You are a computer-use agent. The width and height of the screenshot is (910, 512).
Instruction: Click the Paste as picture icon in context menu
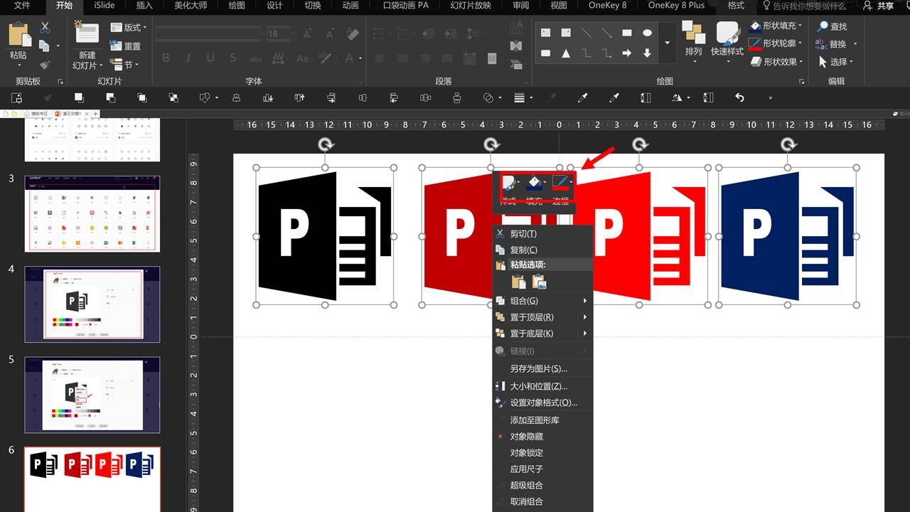[x=539, y=282]
